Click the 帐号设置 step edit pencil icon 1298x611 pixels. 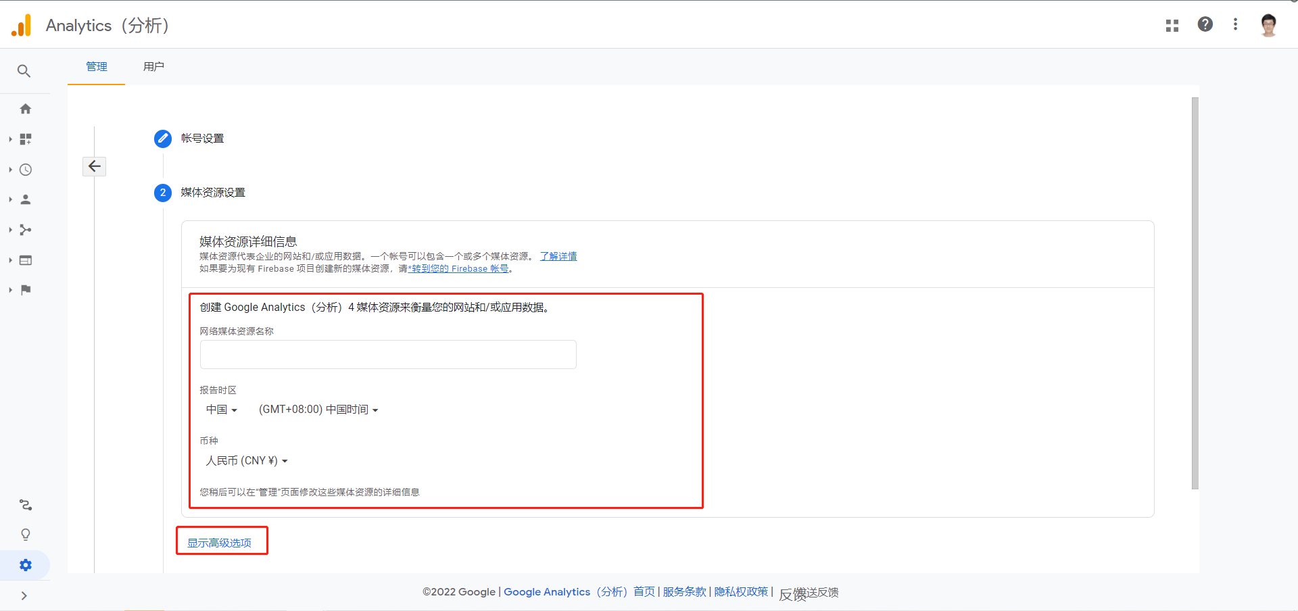(163, 139)
